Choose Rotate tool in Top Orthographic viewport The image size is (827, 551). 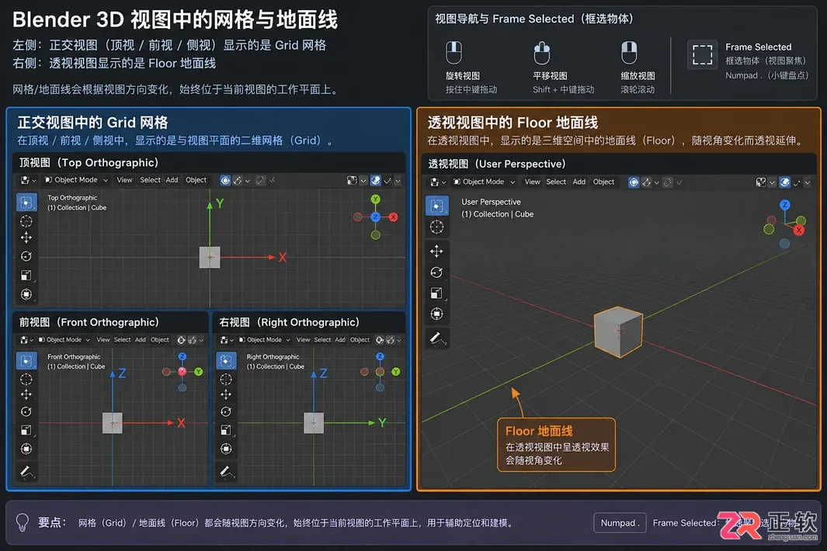click(x=26, y=256)
